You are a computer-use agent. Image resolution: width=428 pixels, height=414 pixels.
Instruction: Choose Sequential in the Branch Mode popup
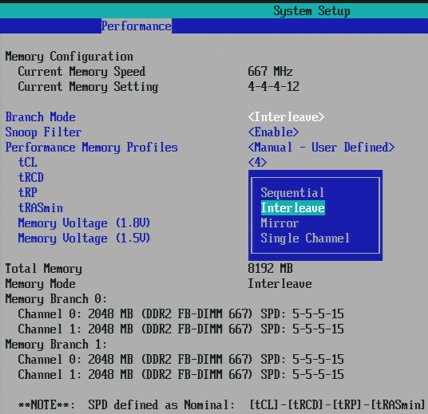tap(292, 192)
